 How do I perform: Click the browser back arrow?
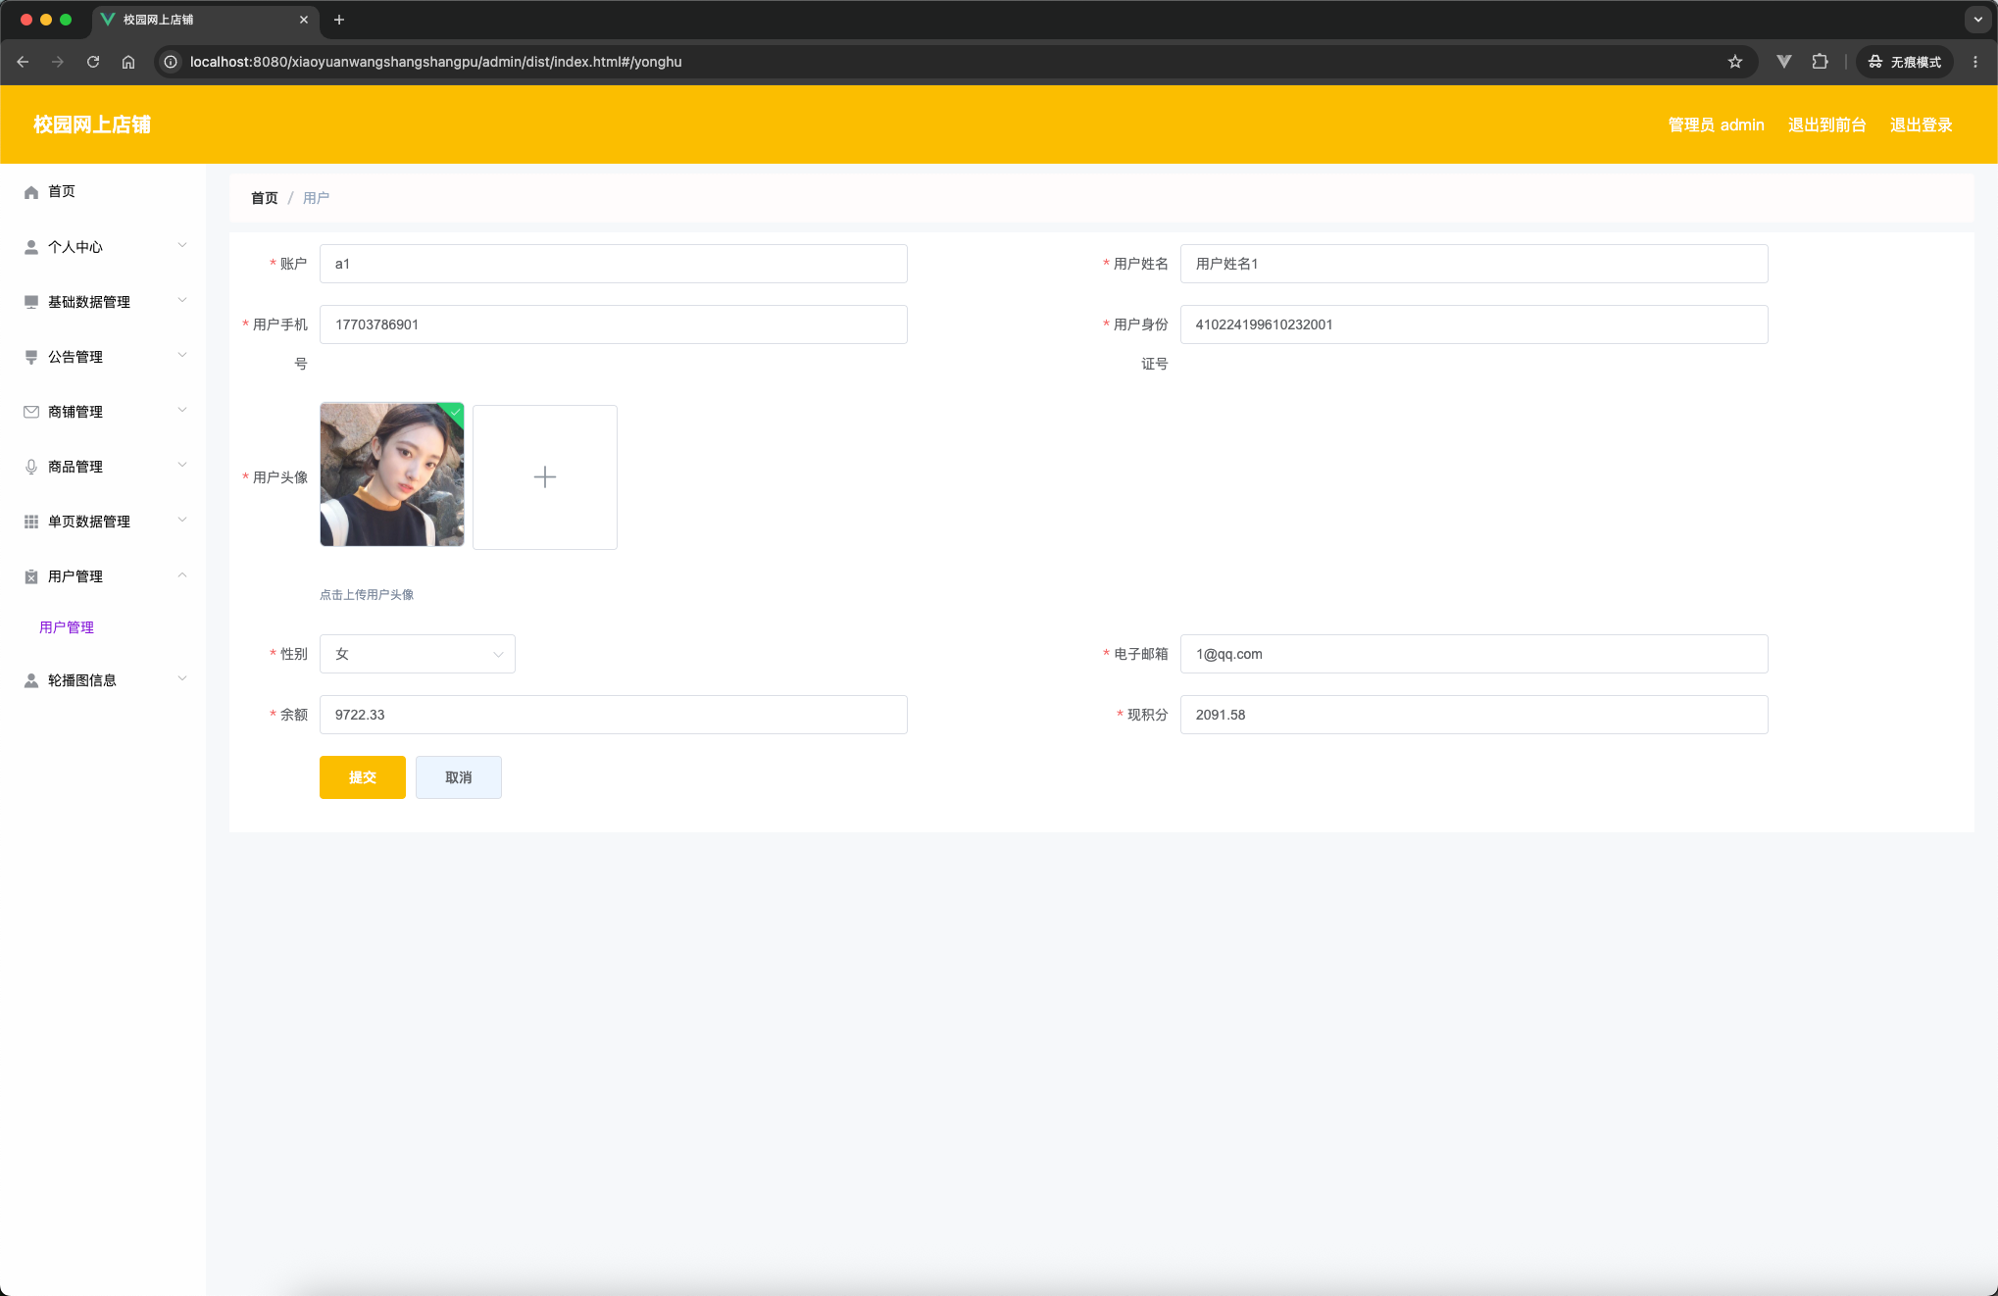click(23, 62)
